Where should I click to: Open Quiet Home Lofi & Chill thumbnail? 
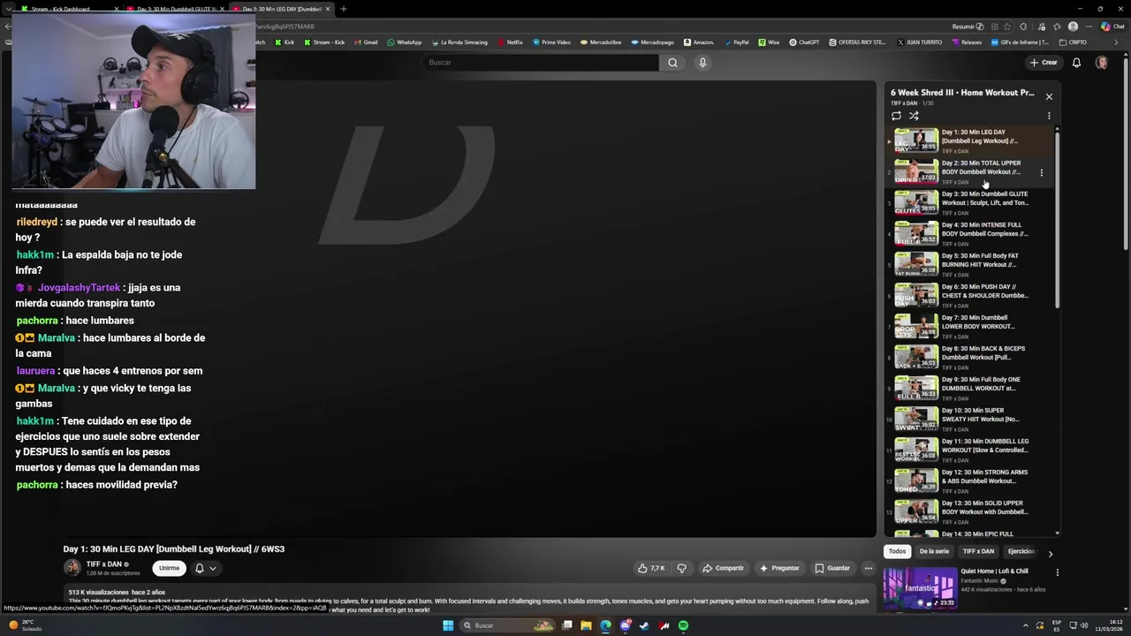click(920, 588)
